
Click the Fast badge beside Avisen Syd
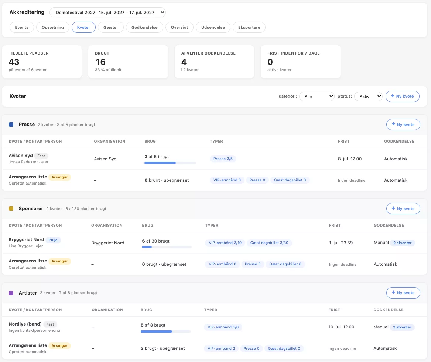(x=41, y=156)
